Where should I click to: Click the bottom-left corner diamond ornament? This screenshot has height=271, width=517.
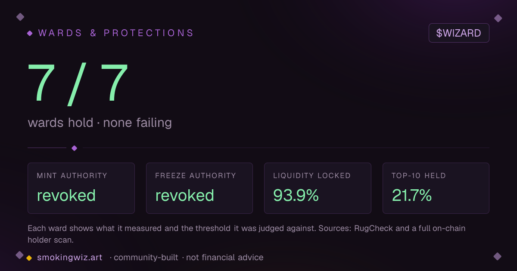19,255
